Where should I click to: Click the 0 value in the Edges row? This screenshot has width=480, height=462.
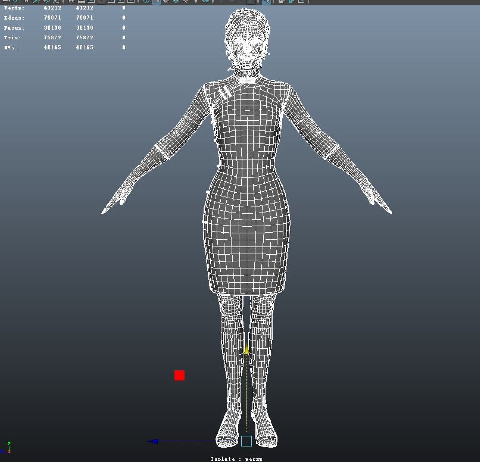[x=124, y=18]
